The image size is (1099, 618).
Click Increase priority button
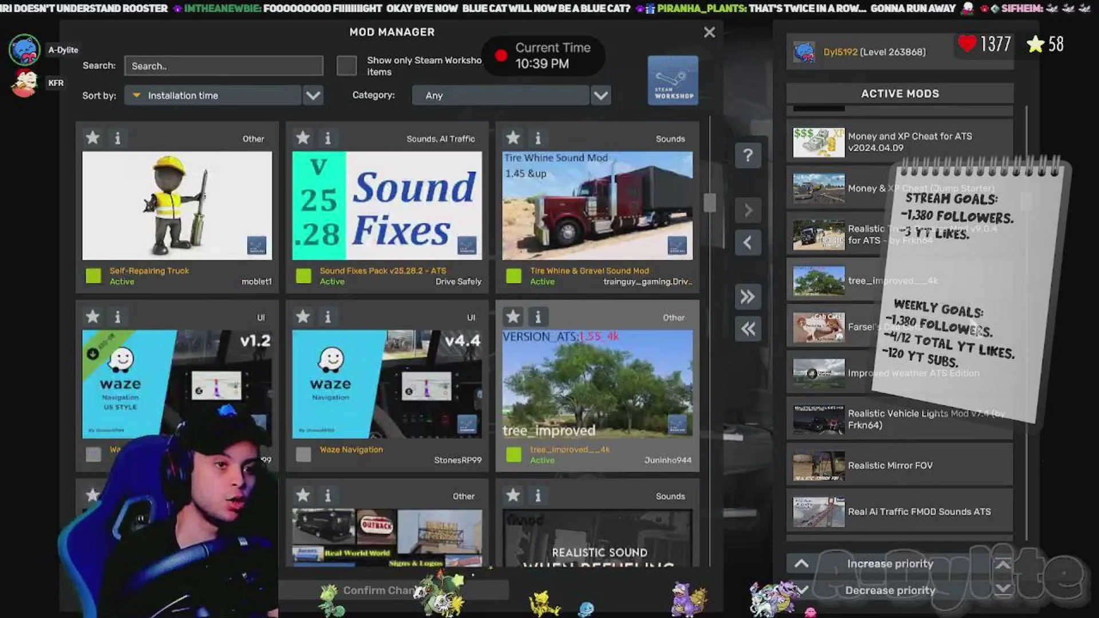click(890, 564)
